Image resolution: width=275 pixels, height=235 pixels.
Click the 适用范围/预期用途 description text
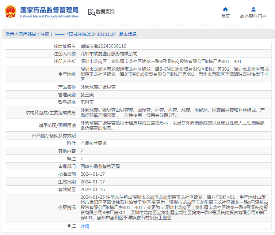tap(173, 125)
